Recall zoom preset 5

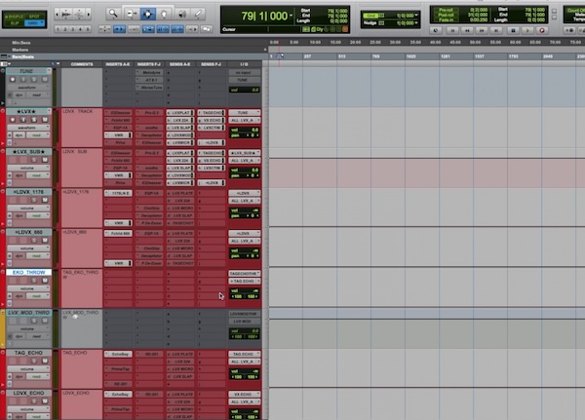coord(88,28)
